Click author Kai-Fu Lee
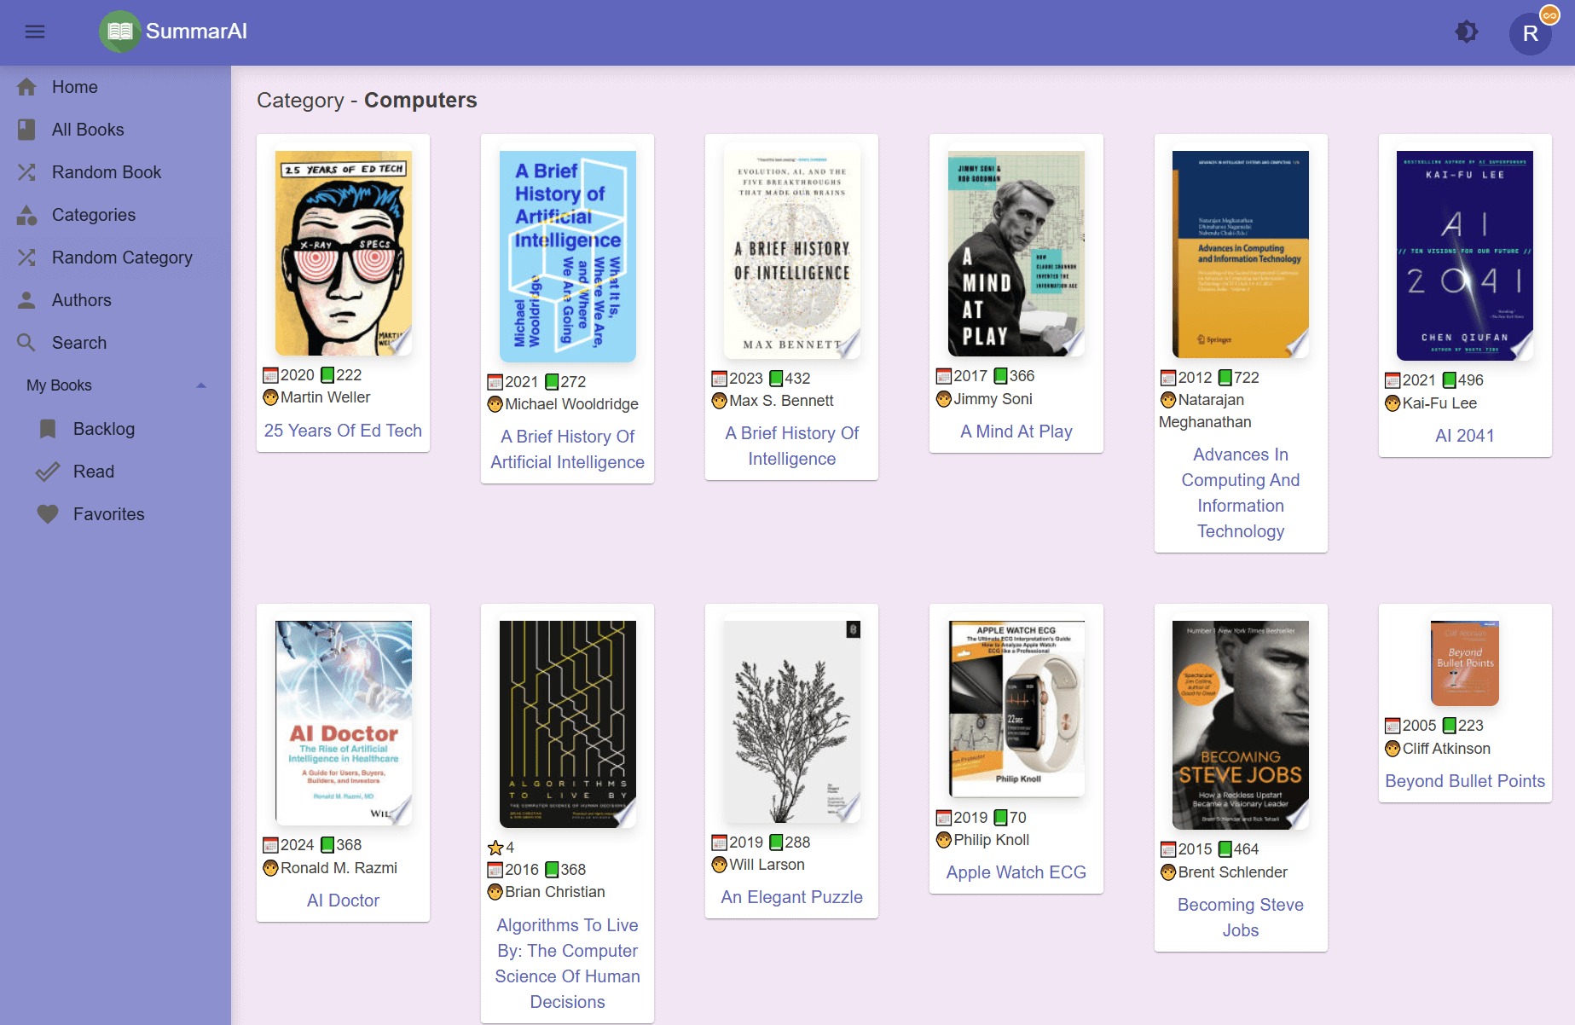1575x1025 pixels. coord(1439,403)
